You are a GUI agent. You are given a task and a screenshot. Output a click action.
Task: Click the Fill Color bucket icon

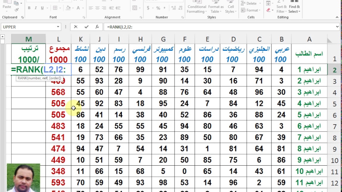click(x=68, y=8)
